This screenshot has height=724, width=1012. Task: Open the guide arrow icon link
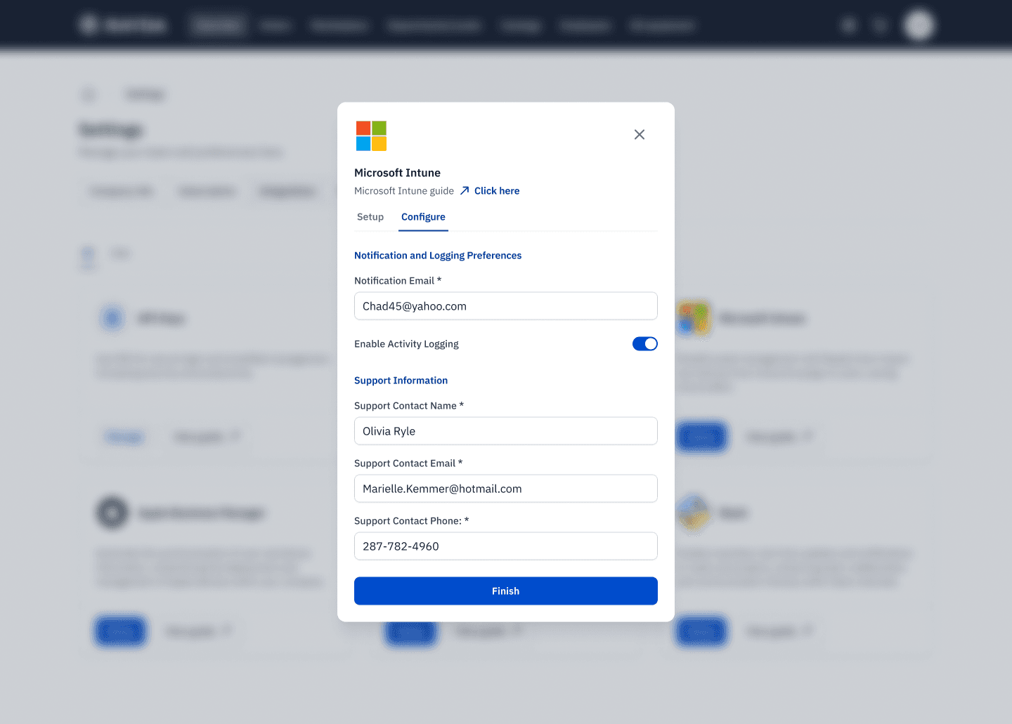[465, 191]
